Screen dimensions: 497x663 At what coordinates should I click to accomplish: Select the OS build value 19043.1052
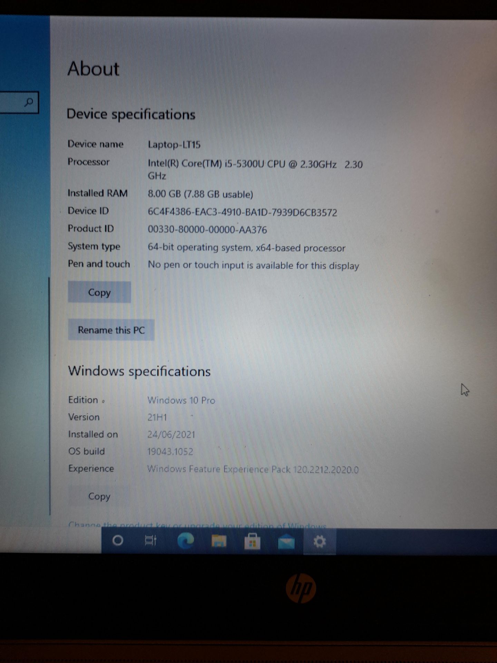[x=170, y=452]
